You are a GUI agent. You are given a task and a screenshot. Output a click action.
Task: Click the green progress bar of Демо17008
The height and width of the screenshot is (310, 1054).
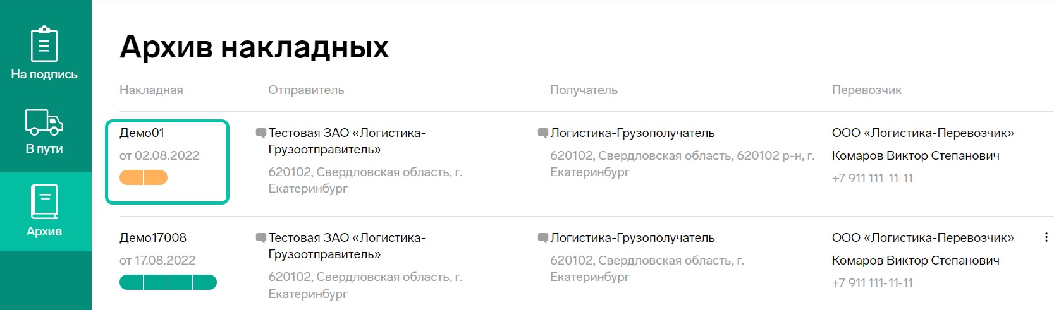point(168,282)
